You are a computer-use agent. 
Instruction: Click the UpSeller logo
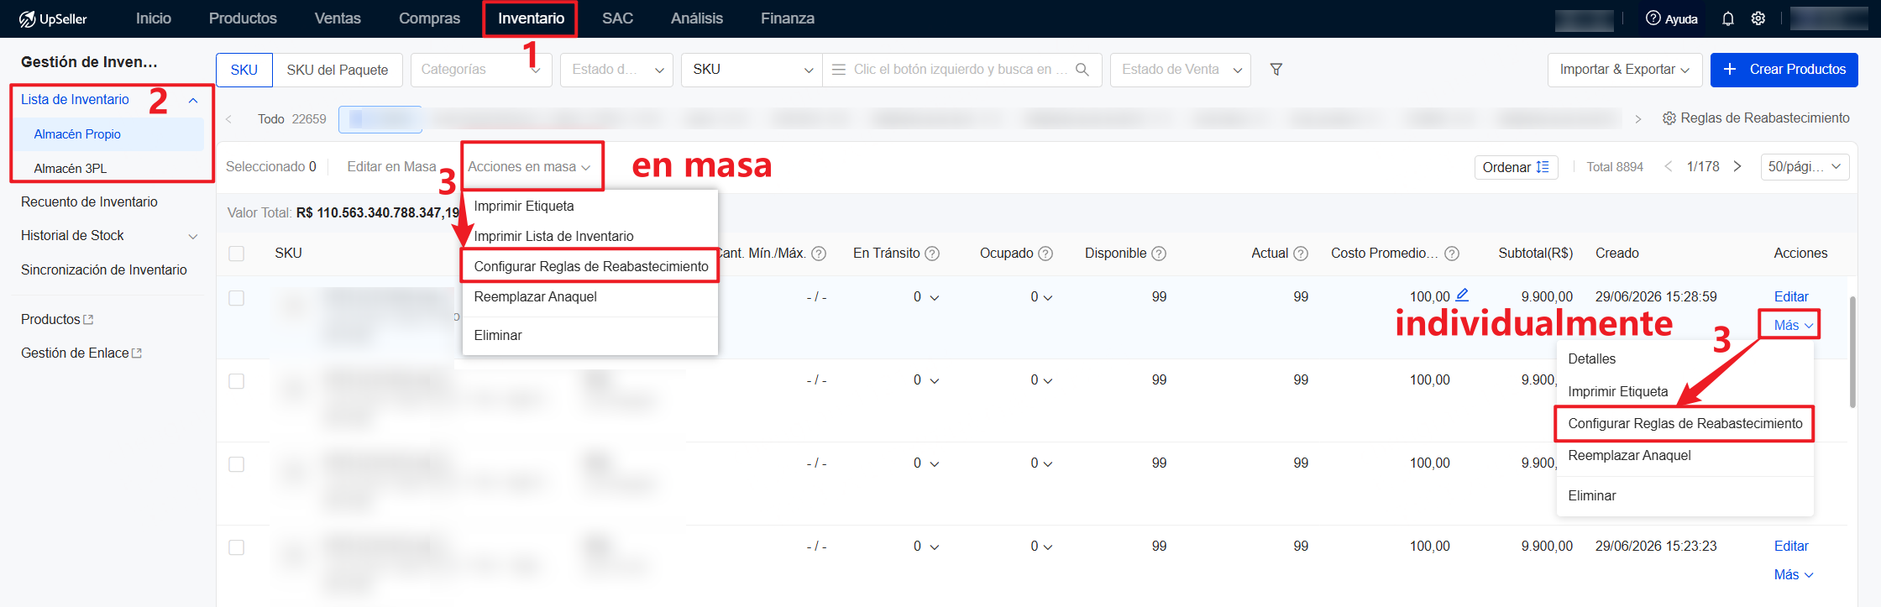53,18
